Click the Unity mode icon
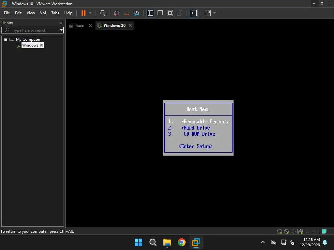Screen dimensions: 334x250 tap(180, 13)
